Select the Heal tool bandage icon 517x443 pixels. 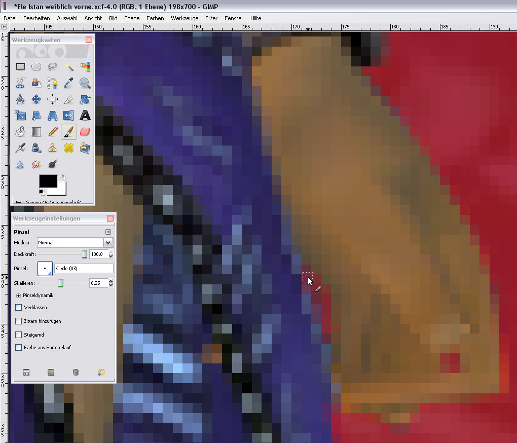click(x=69, y=148)
